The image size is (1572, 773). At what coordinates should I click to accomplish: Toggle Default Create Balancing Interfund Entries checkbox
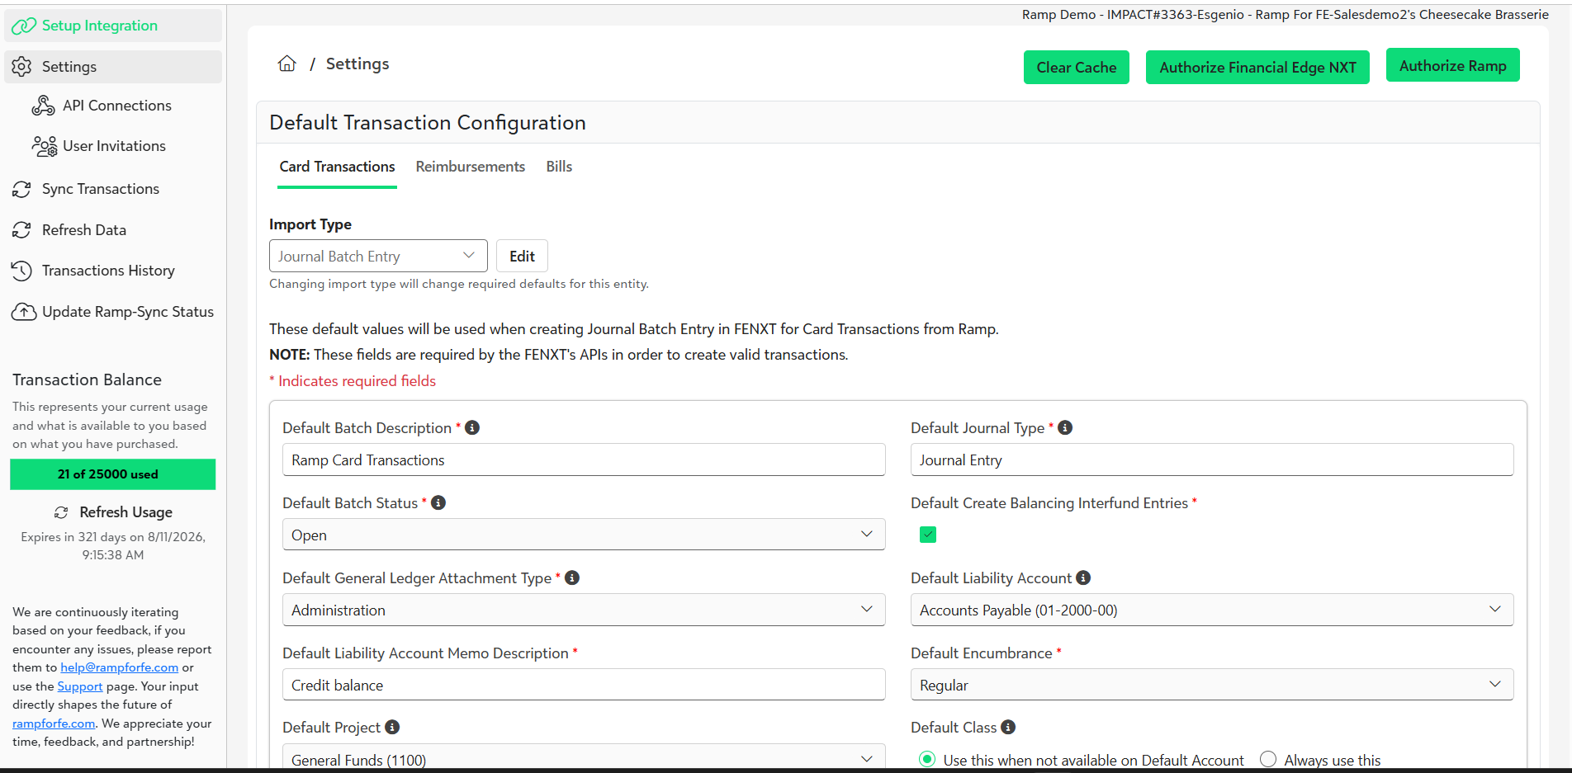(928, 535)
